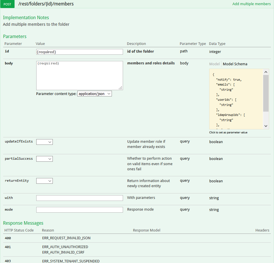Expand the partialSuccess boolean dropdown
This screenshot has width=274, height=263.
pyautogui.click(x=45, y=159)
